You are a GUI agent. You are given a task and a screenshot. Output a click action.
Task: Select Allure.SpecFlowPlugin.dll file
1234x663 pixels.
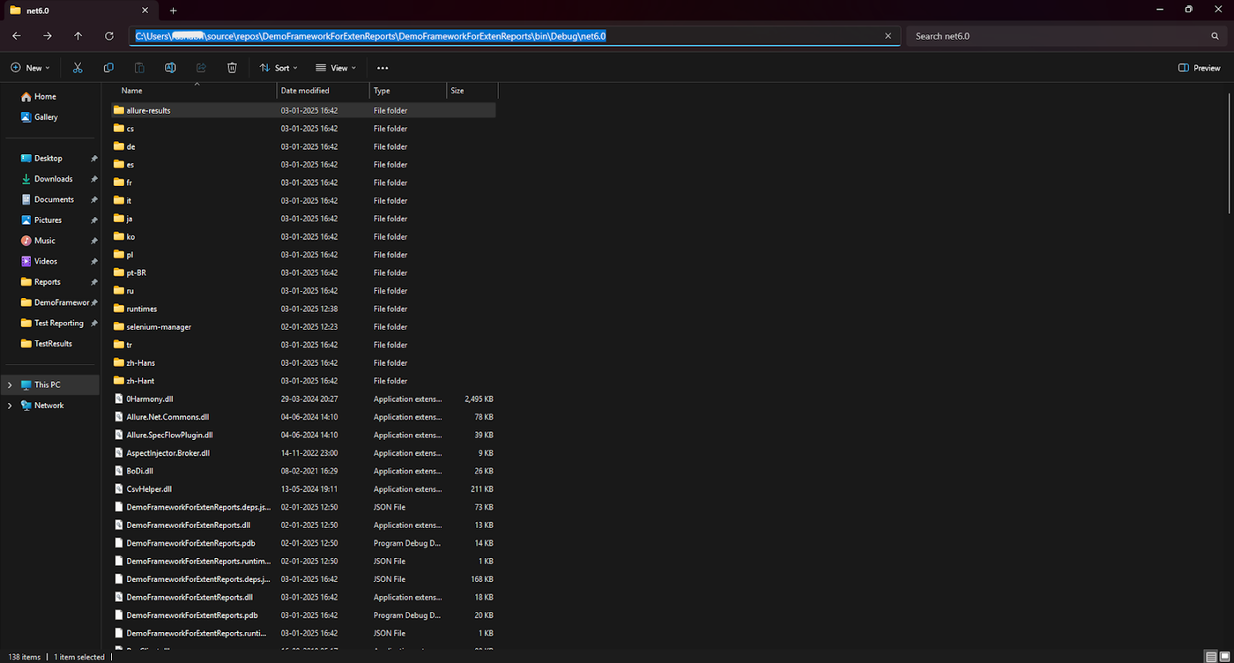click(303, 436)
